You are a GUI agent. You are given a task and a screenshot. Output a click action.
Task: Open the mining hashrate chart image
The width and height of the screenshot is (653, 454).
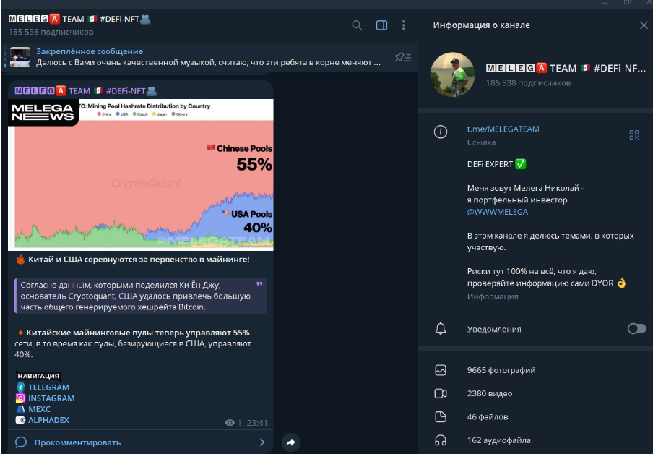tap(141, 175)
